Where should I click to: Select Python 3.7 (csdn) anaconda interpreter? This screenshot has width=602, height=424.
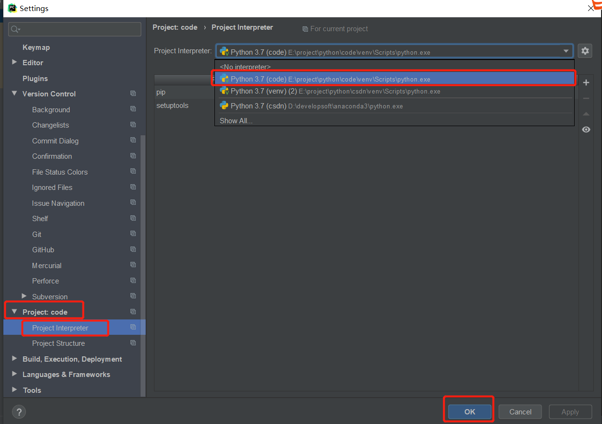pyautogui.click(x=394, y=106)
